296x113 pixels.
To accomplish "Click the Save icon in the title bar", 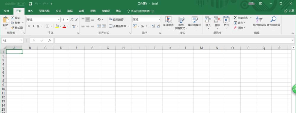I will (30, 4).
